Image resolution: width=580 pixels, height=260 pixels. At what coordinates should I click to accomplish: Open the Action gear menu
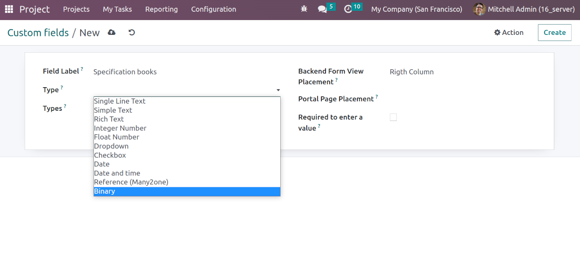coord(509,32)
